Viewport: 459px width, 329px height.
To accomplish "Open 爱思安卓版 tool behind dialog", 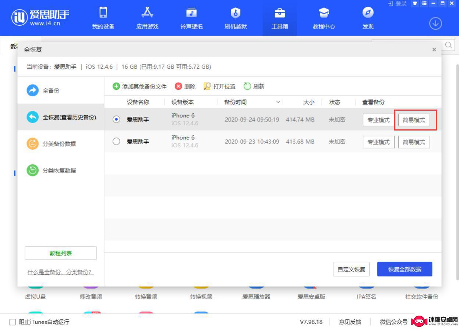I will (x=312, y=297).
